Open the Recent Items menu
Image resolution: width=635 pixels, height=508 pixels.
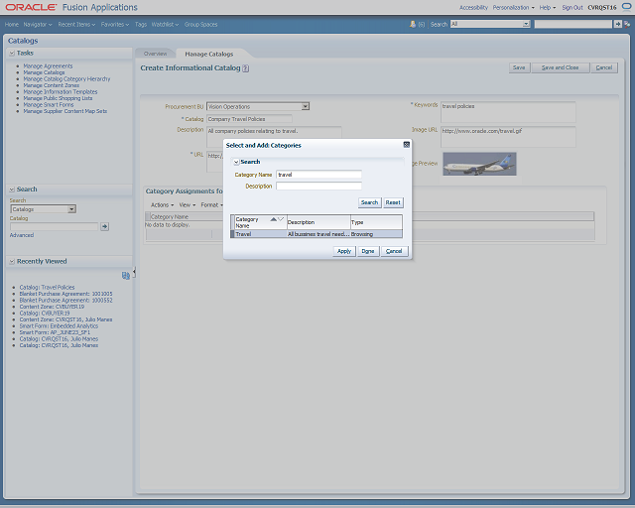coord(76,24)
